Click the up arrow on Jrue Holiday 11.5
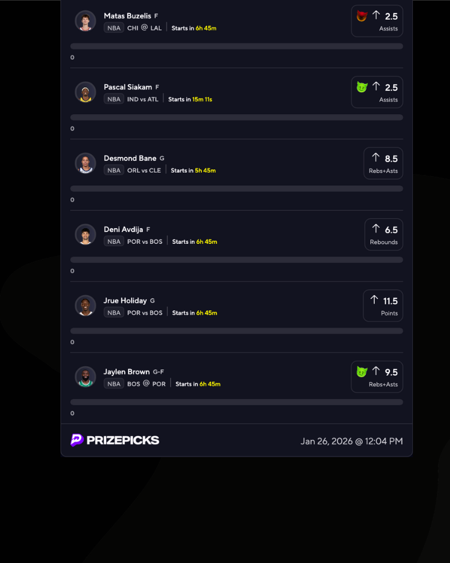 374,300
